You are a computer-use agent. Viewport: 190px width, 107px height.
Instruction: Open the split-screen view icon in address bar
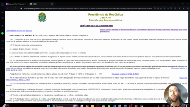click(155, 9)
